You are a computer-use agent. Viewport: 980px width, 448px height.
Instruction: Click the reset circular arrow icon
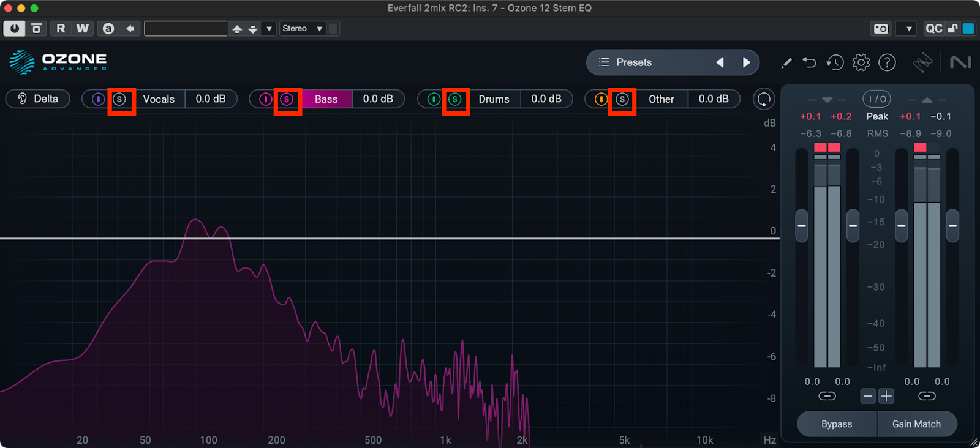tap(764, 99)
